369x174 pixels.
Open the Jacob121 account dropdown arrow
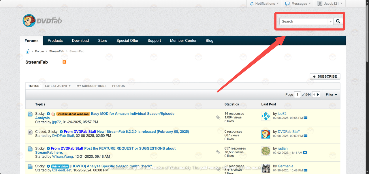coord(341,4)
